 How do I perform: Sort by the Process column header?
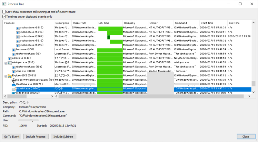click(x=29, y=23)
